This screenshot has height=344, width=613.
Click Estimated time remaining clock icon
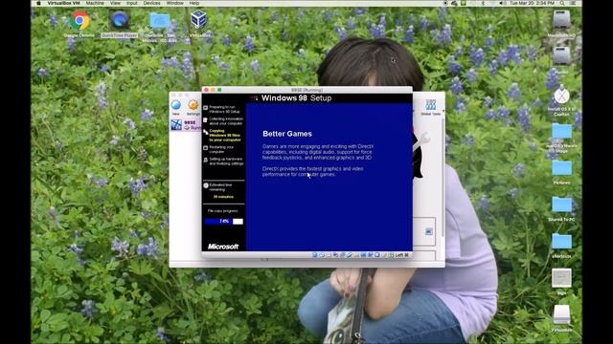206,185
